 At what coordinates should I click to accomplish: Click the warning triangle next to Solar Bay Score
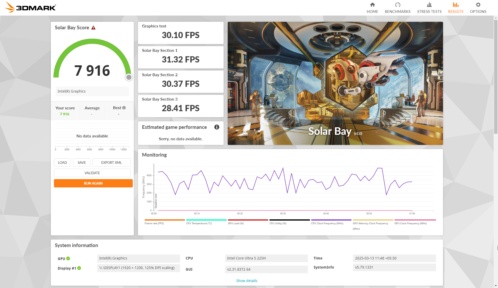click(93, 28)
